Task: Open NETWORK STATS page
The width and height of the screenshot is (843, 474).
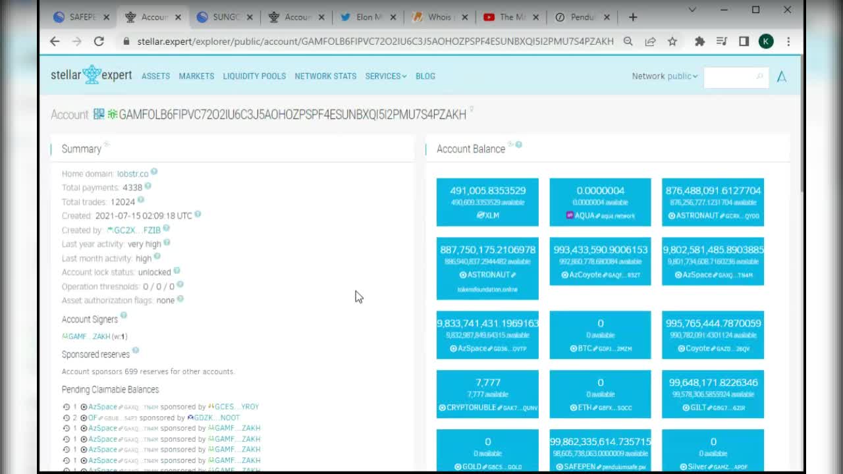Action: 325,76
